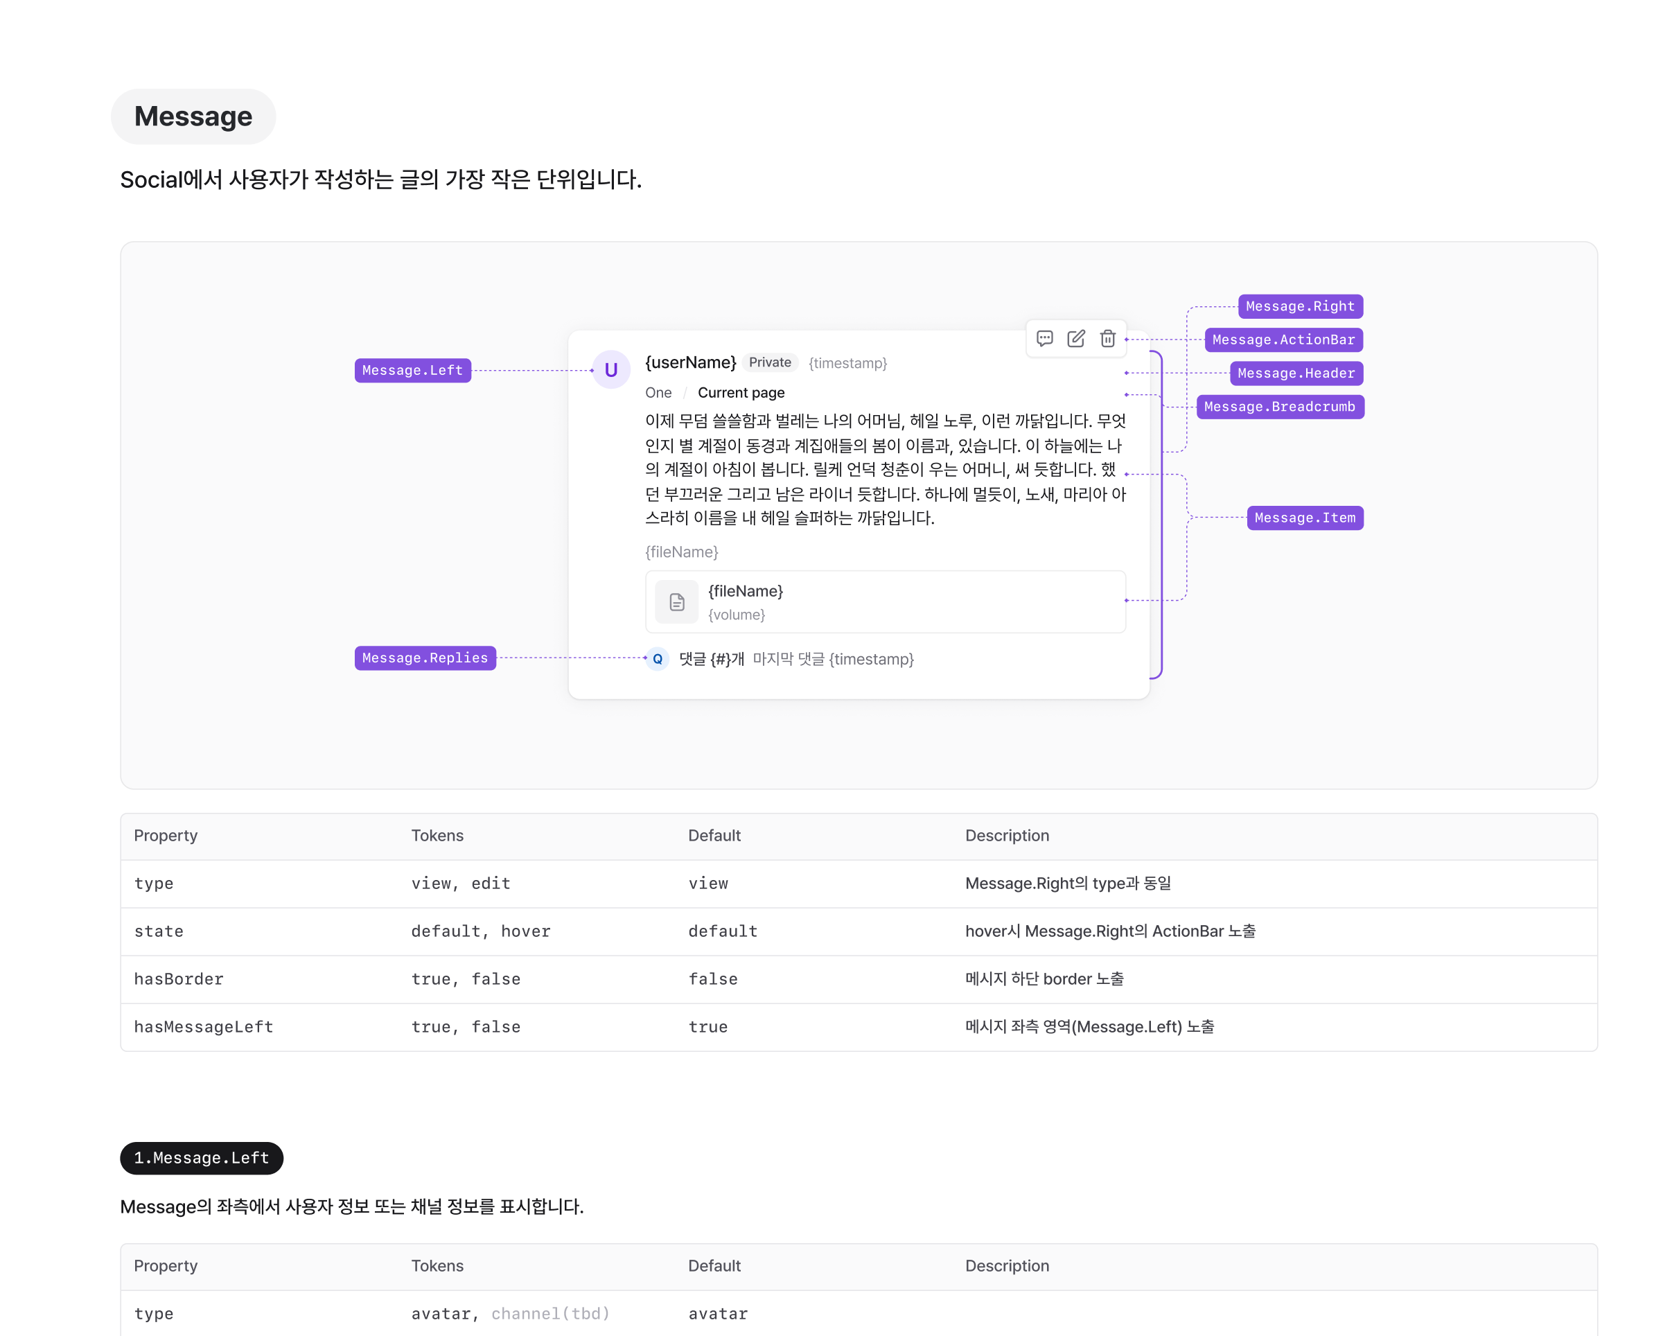The height and width of the screenshot is (1336, 1663).
Task: Open the {fileName} attachment card
Action: coord(885,602)
